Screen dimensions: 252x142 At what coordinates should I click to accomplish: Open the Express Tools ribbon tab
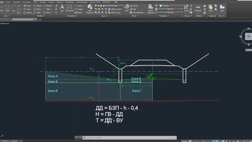95,2
